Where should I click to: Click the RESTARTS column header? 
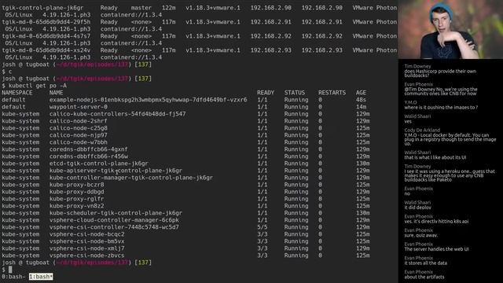tap(332, 93)
